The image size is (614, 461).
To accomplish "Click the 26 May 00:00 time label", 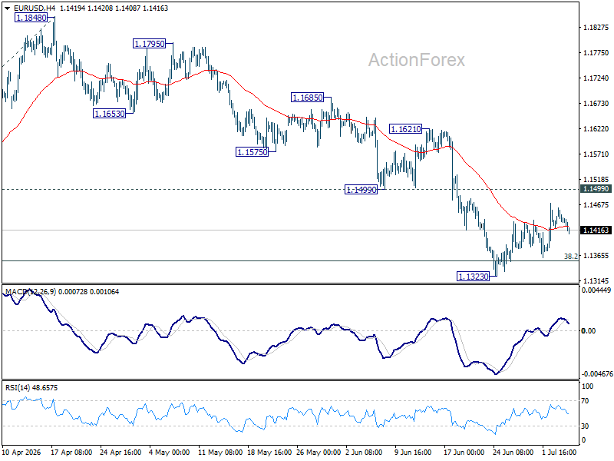I will tap(319, 453).
